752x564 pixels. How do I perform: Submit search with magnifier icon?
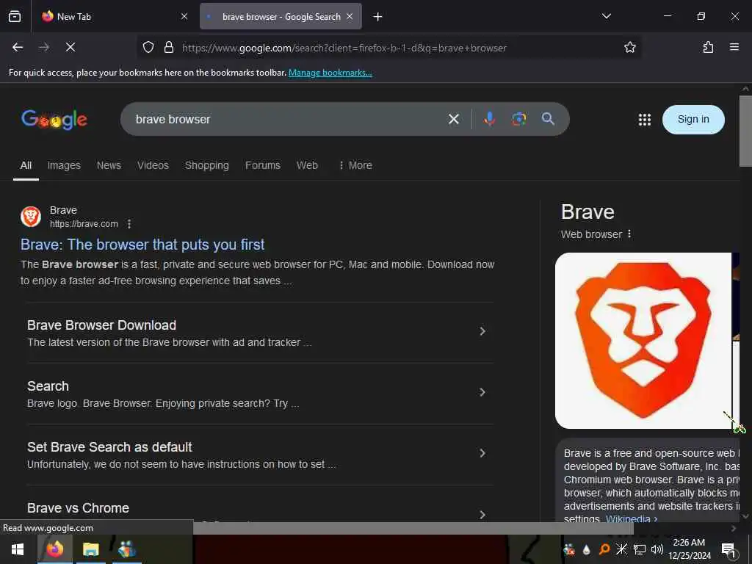click(x=548, y=119)
